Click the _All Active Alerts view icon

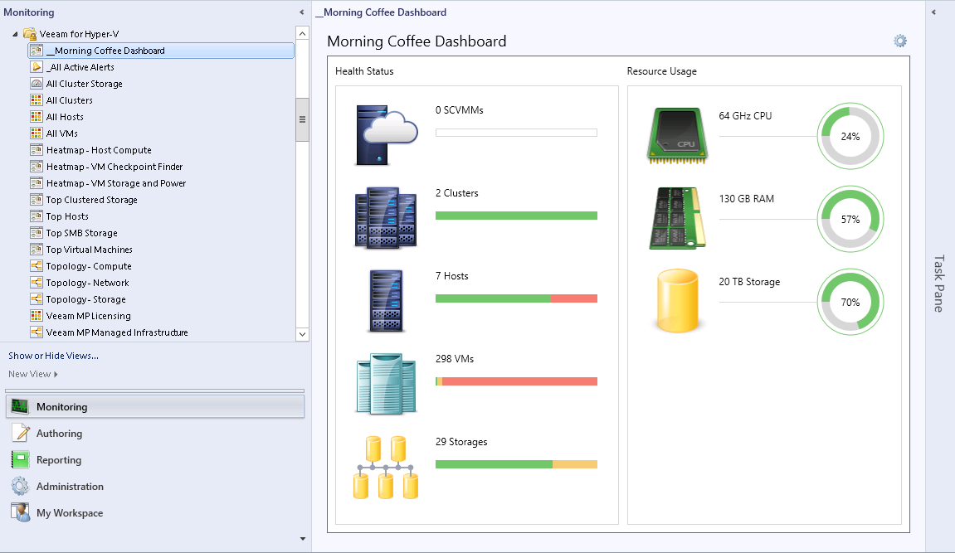37,67
